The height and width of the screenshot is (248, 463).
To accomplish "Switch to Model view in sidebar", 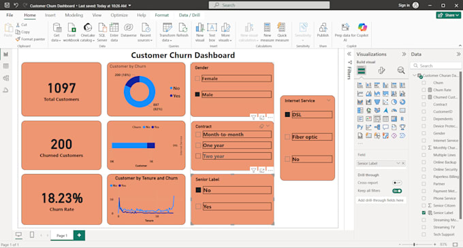I will point(6,78).
